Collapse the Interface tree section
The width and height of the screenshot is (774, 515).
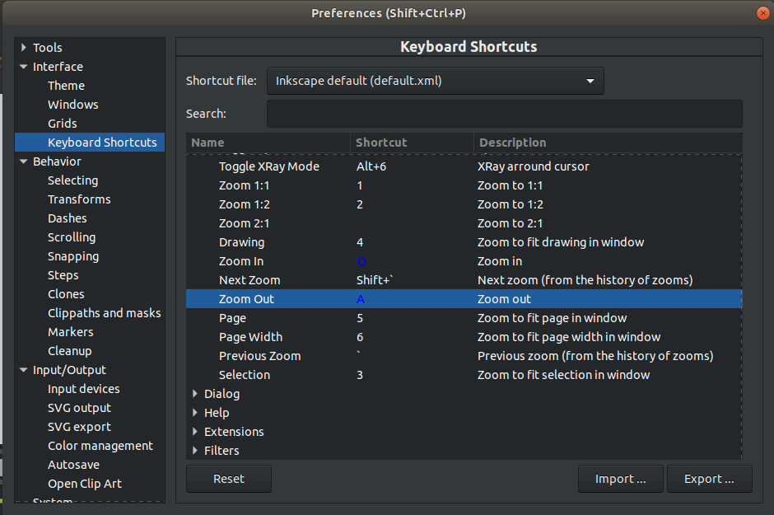pyautogui.click(x=24, y=67)
